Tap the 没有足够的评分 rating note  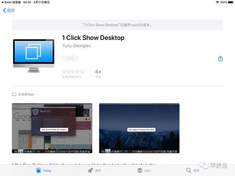coord(72,77)
